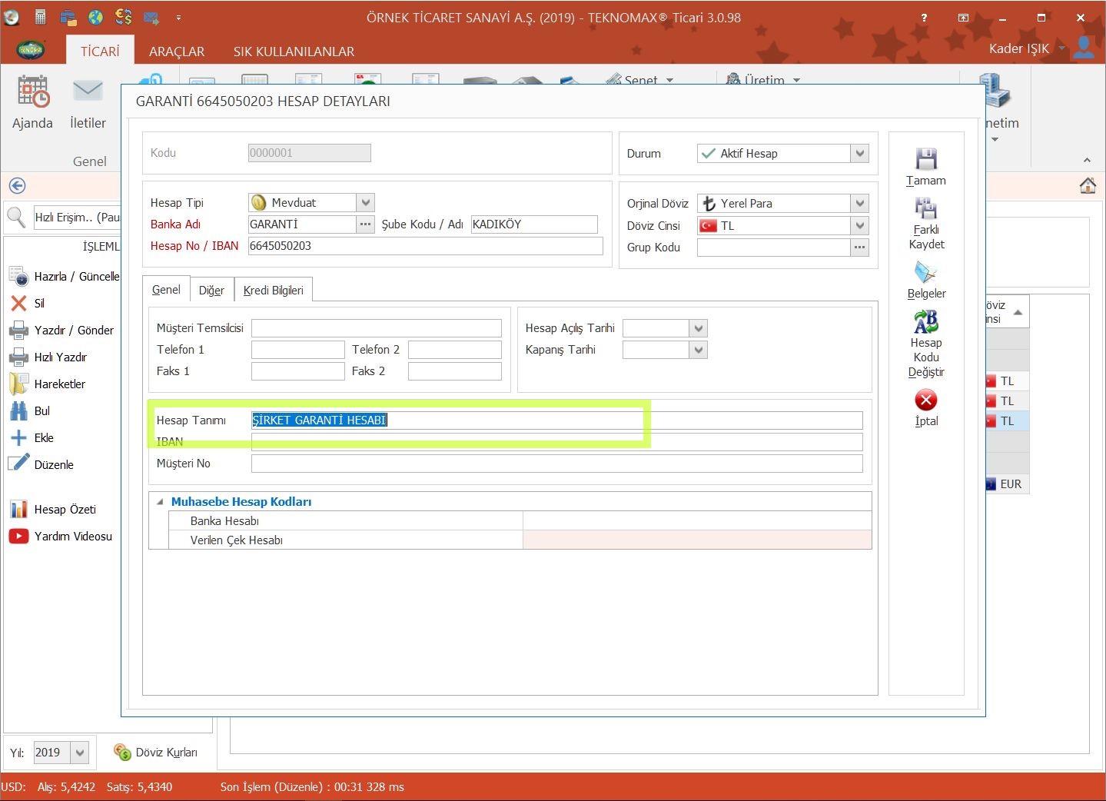Open the Kapanış Tarihi date dropdown

698,350
